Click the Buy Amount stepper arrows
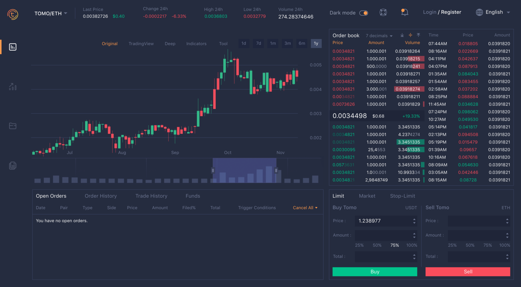 click(414, 235)
